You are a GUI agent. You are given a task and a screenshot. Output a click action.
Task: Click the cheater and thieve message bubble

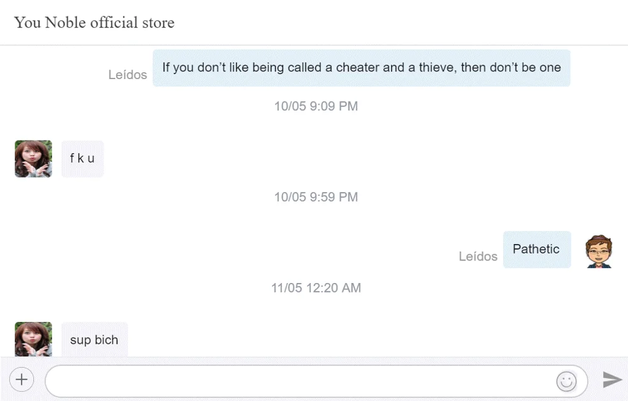(x=361, y=68)
